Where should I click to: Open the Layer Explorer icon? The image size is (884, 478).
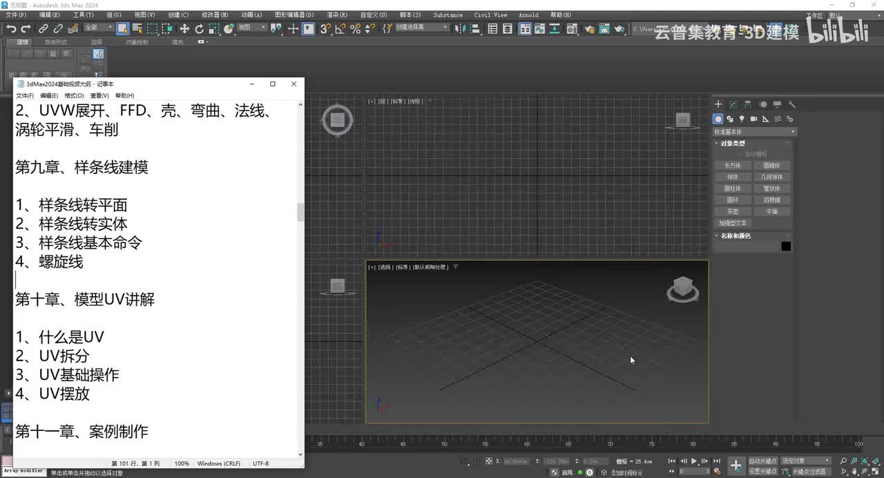click(508, 28)
